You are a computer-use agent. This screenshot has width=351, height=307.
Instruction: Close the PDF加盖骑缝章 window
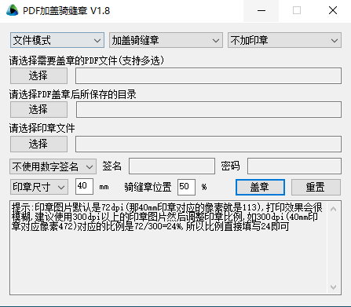pos(333,11)
